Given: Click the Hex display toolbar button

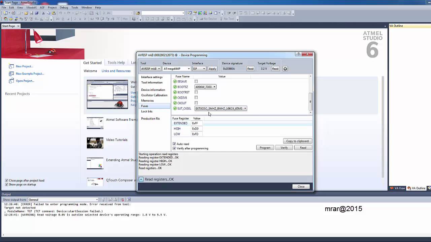Looking at the screenshot, I should coord(125,19).
